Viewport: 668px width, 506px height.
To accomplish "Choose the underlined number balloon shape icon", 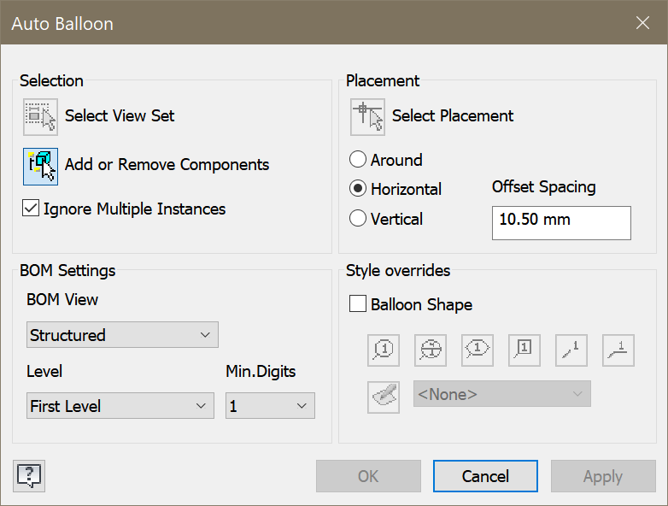I will tap(618, 349).
